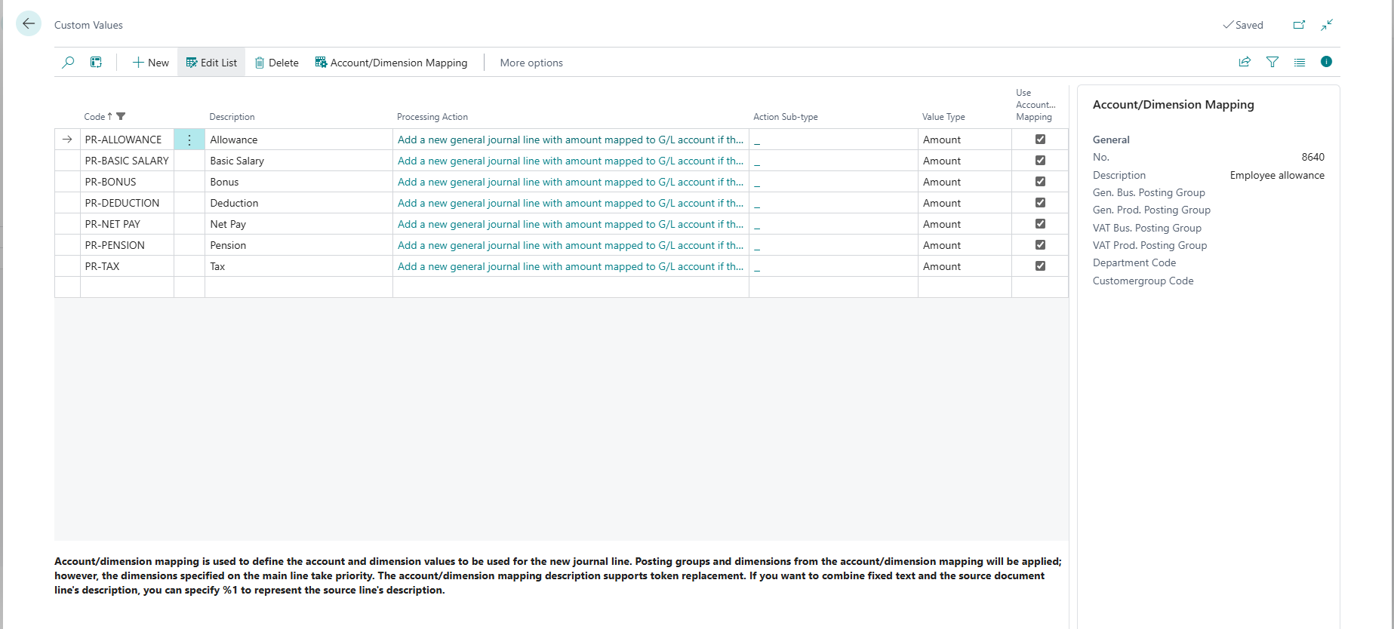Open page in new window icon
1394x629 pixels.
click(x=1299, y=25)
